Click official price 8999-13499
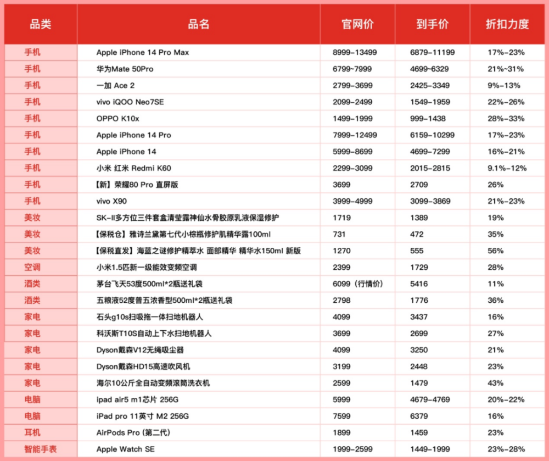 355,53
